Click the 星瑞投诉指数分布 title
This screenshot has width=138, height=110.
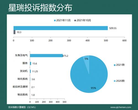40,8
